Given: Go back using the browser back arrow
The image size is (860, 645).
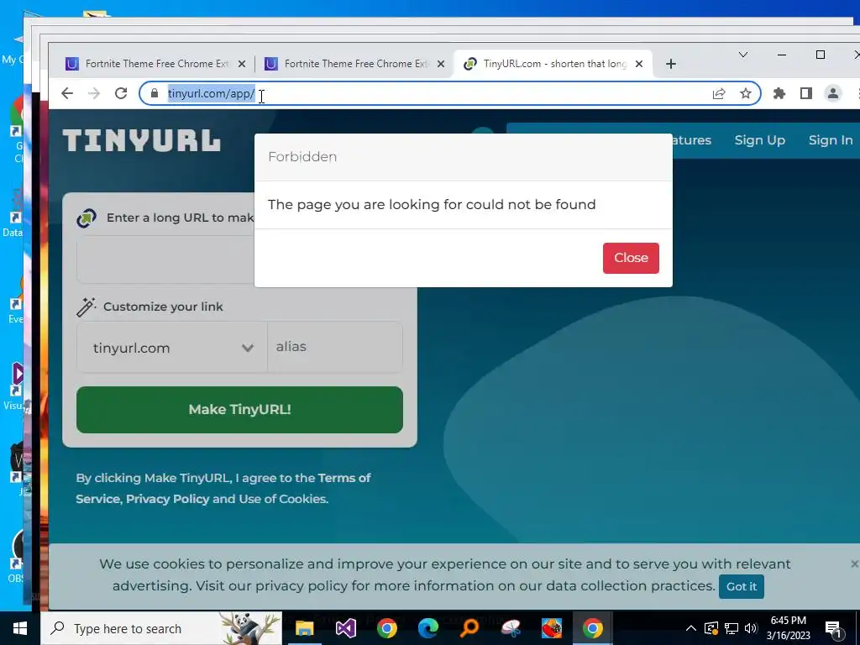Looking at the screenshot, I should tap(67, 93).
